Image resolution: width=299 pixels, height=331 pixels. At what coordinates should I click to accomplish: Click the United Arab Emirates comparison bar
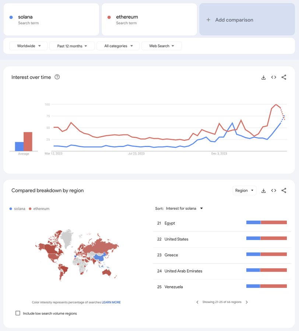(267, 270)
